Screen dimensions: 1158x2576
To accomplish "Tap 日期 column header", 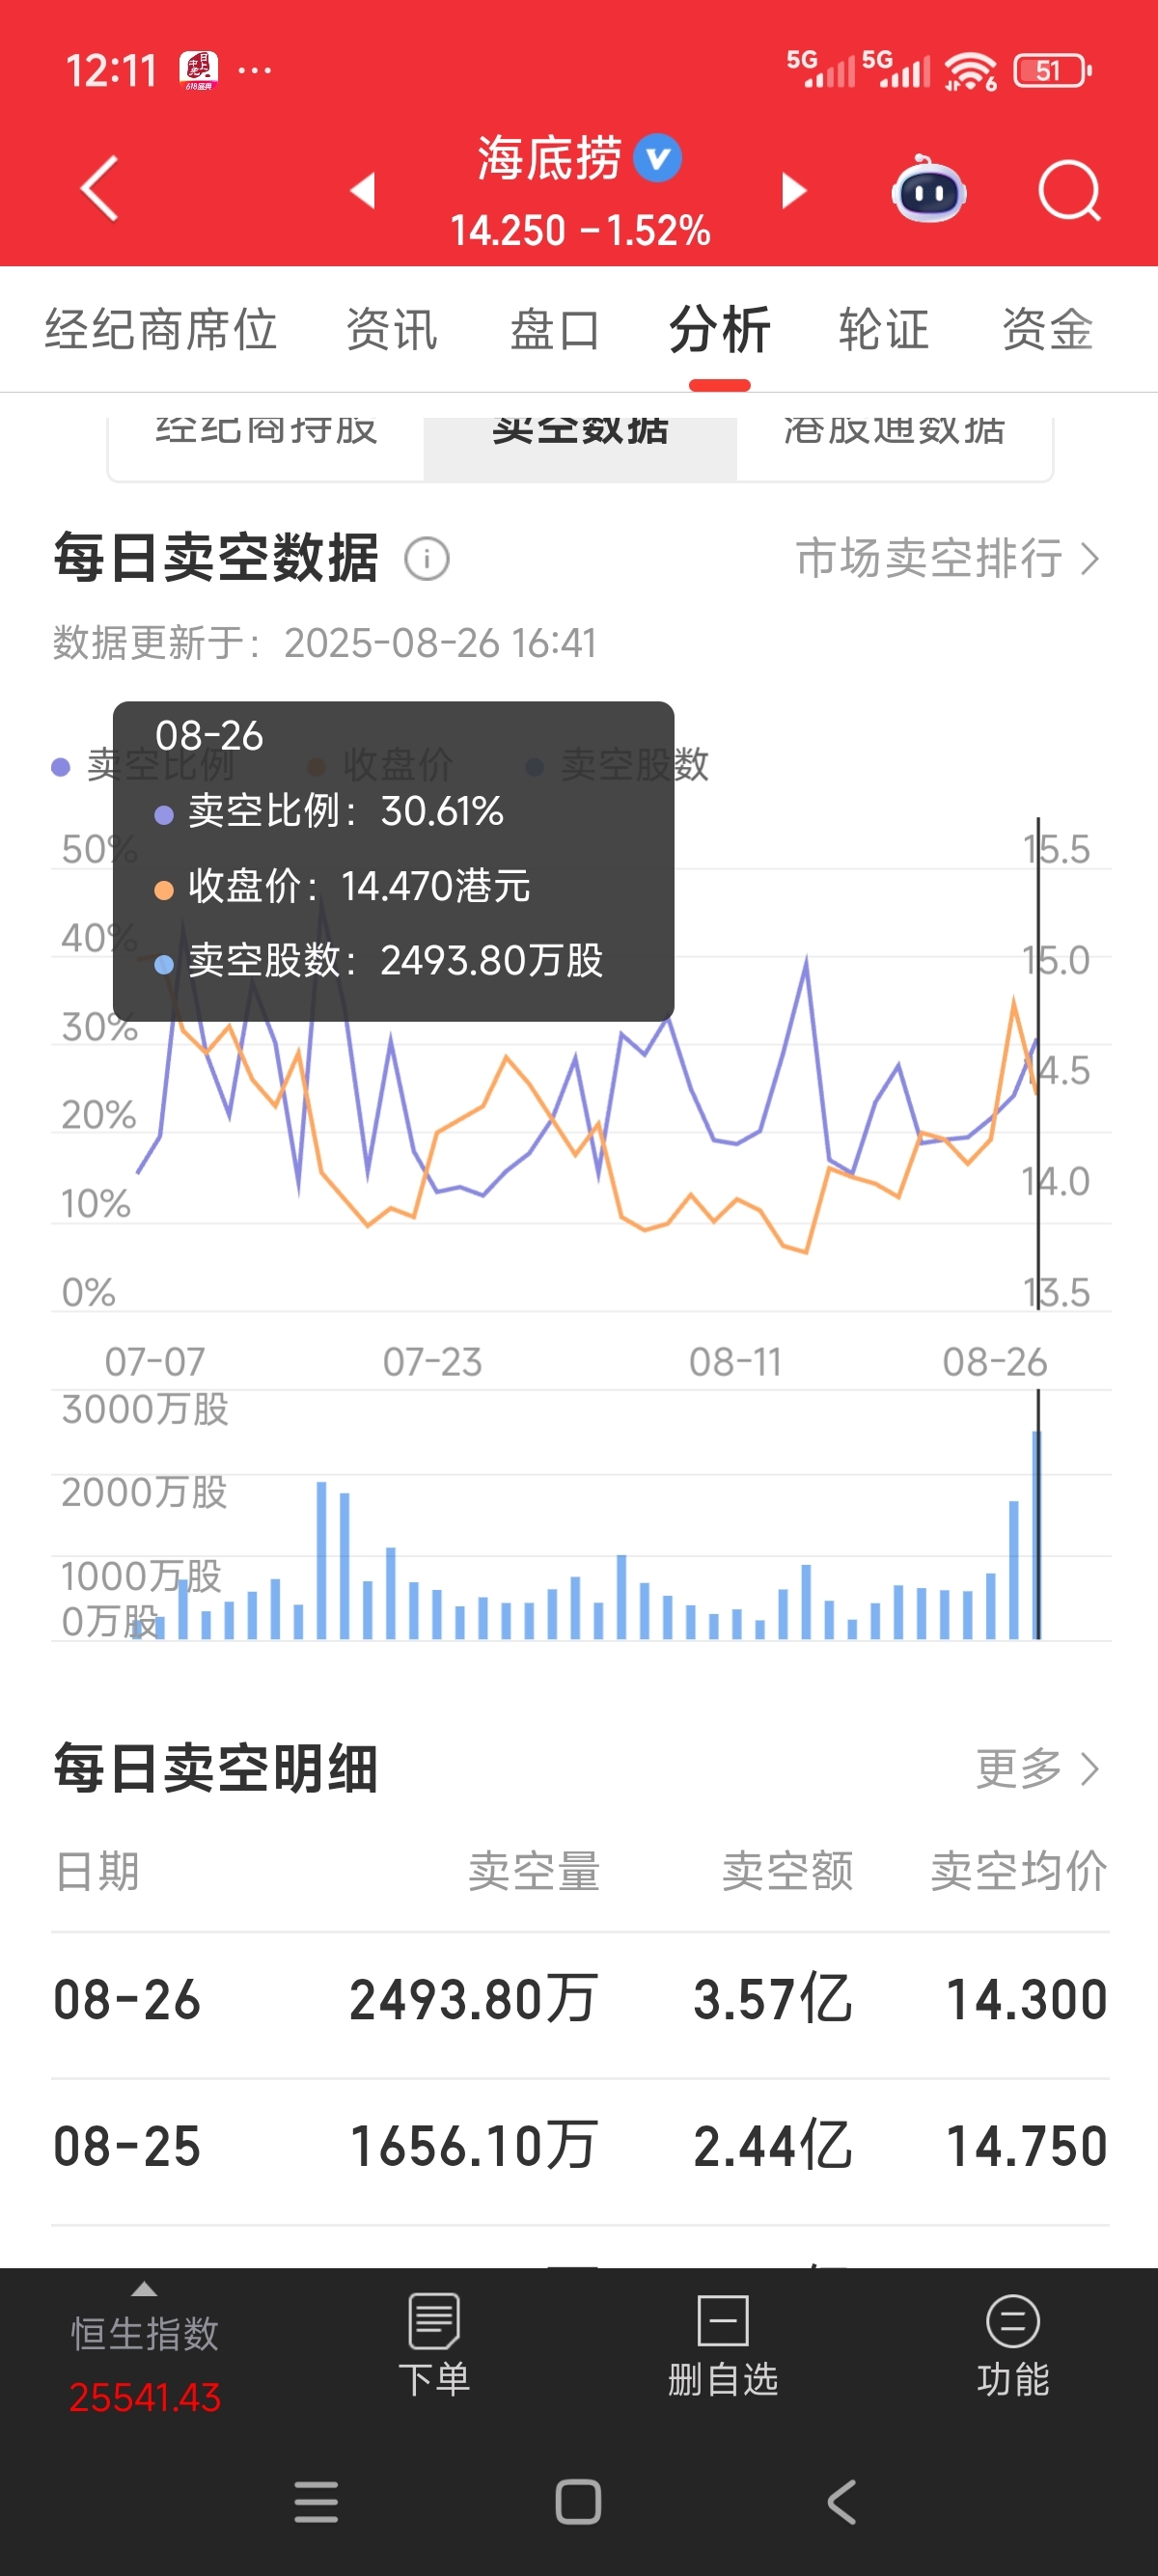I will pyautogui.click(x=97, y=1870).
